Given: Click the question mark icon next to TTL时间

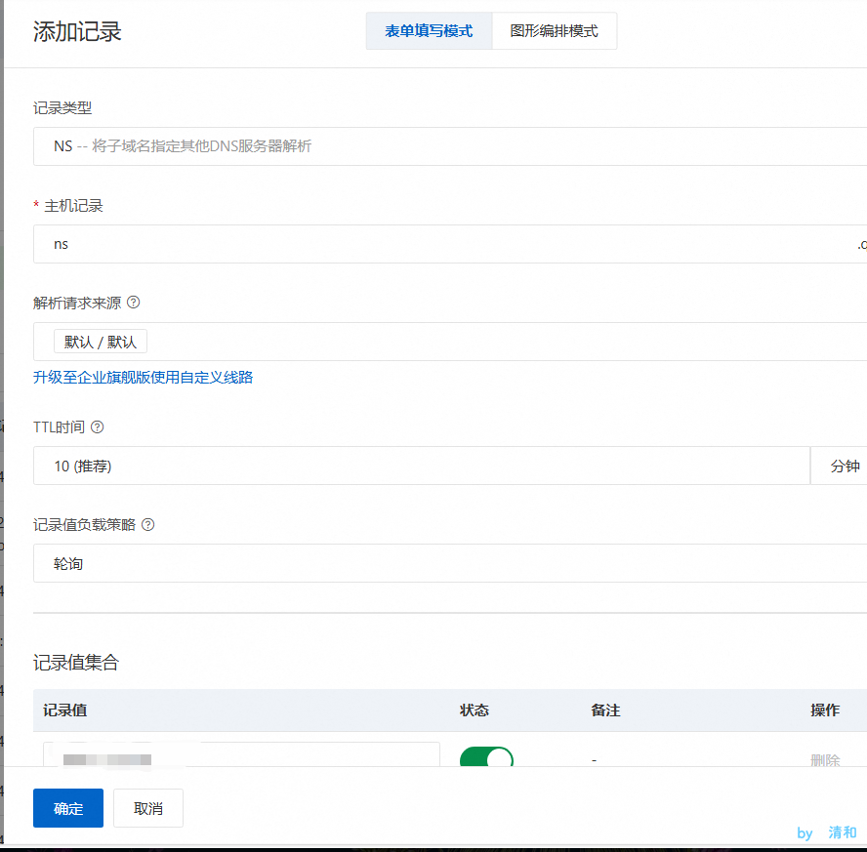Looking at the screenshot, I should point(96,426).
